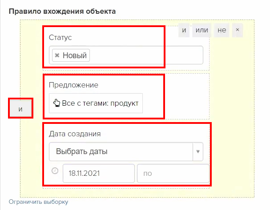
Task: Focus the по end date field
Action: [x=173, y=173]
